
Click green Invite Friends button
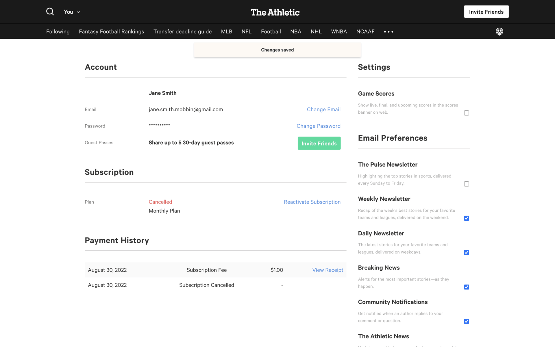click(x=319, y=143)
